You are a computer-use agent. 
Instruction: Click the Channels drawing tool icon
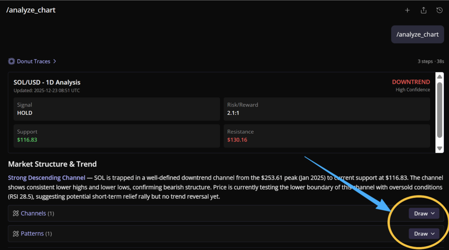(16, 213)
